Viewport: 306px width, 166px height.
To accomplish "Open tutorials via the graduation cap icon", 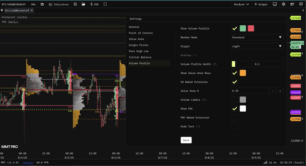I will point(292,4).
